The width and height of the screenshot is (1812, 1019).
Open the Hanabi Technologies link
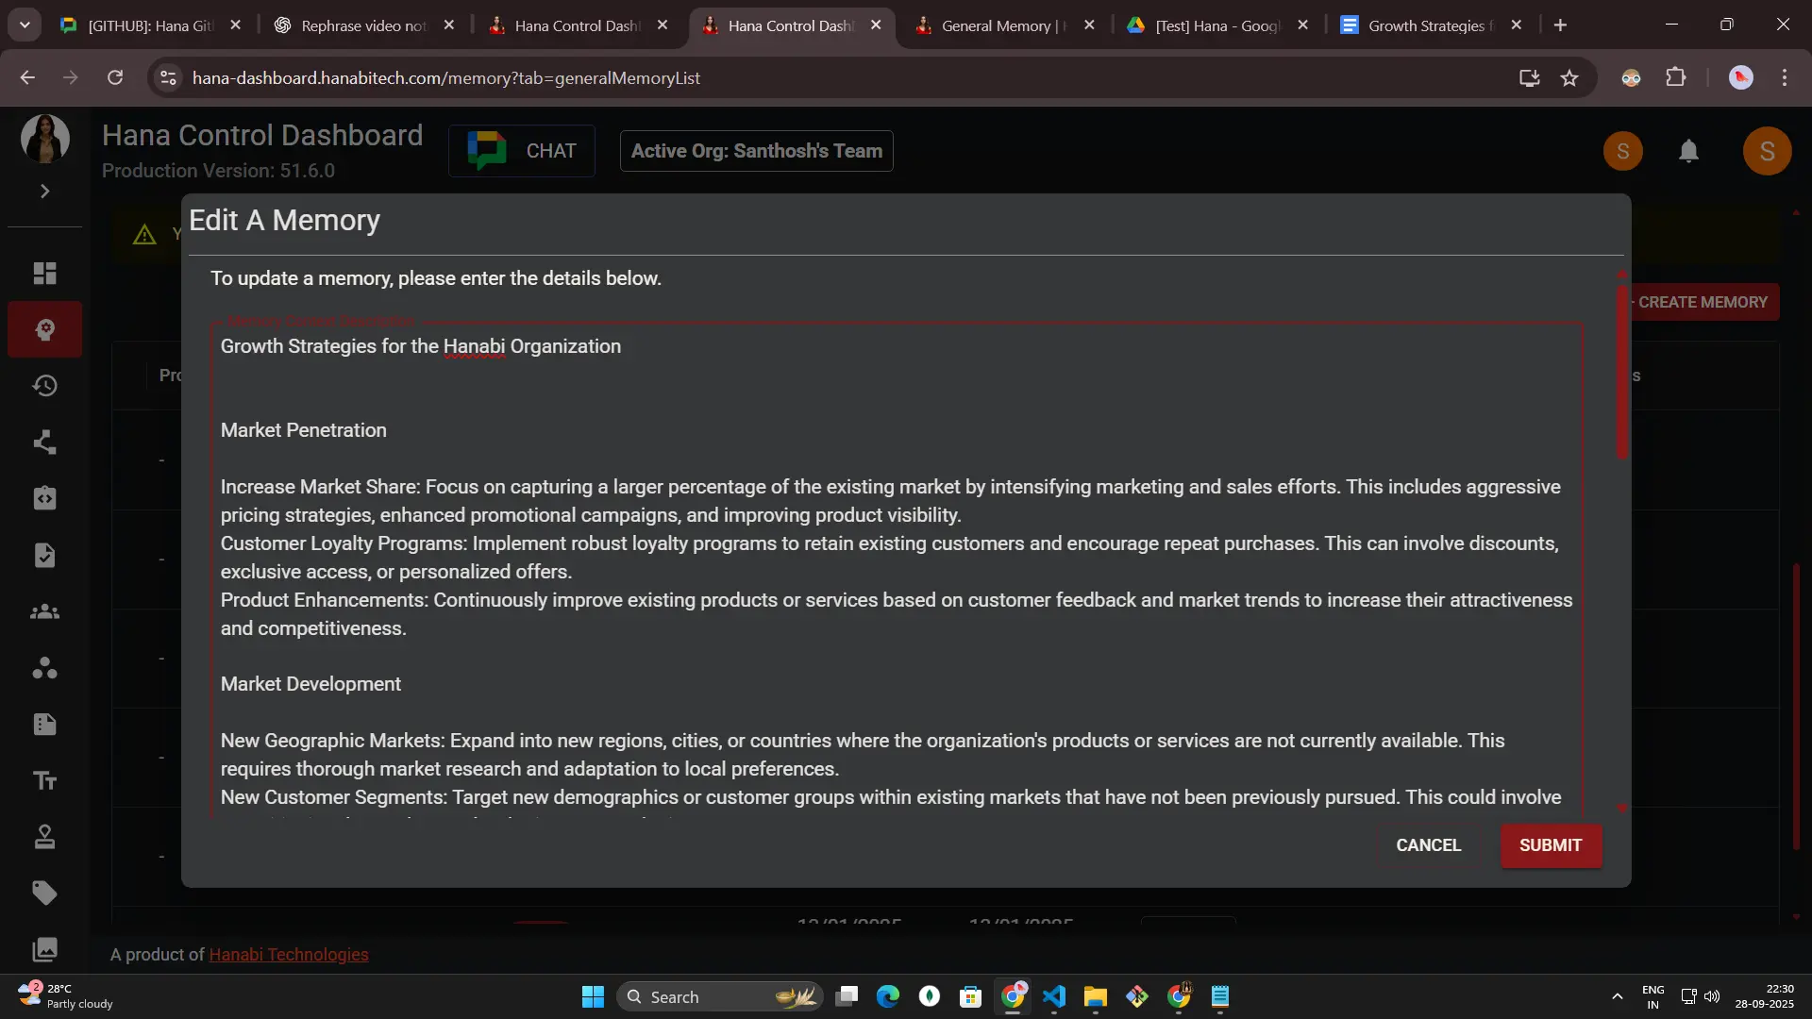coord(288,955)
